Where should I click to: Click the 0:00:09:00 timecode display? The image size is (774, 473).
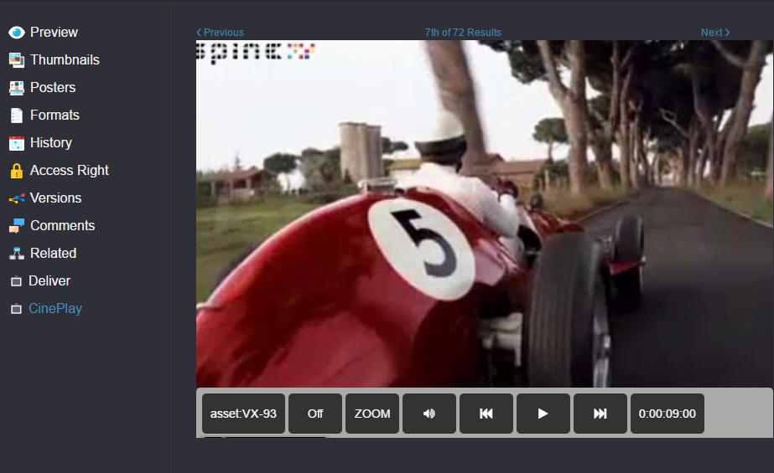[668, 414]
